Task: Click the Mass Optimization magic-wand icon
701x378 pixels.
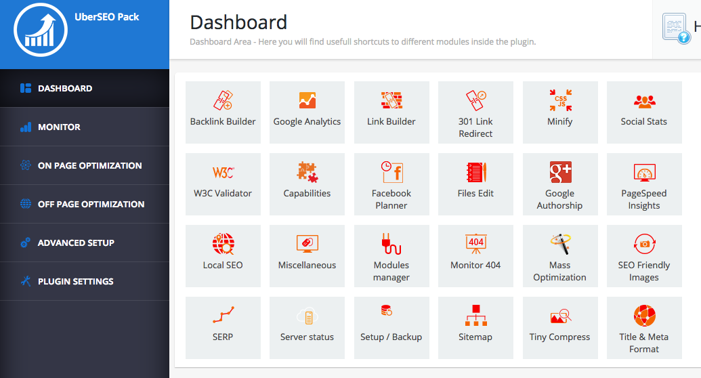Action: (x=560, y=244)
